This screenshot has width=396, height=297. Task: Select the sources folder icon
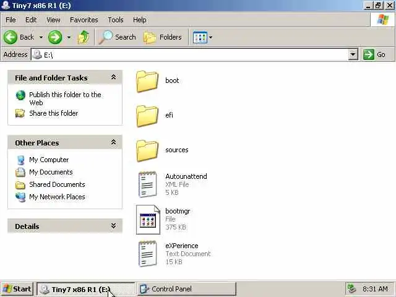click(x=147, y=150)
